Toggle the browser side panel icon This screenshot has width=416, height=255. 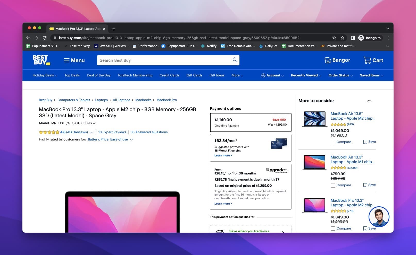353,38
